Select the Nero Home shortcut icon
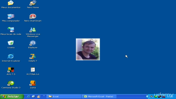Screen dimensions: 176x99 pos(33,3)
